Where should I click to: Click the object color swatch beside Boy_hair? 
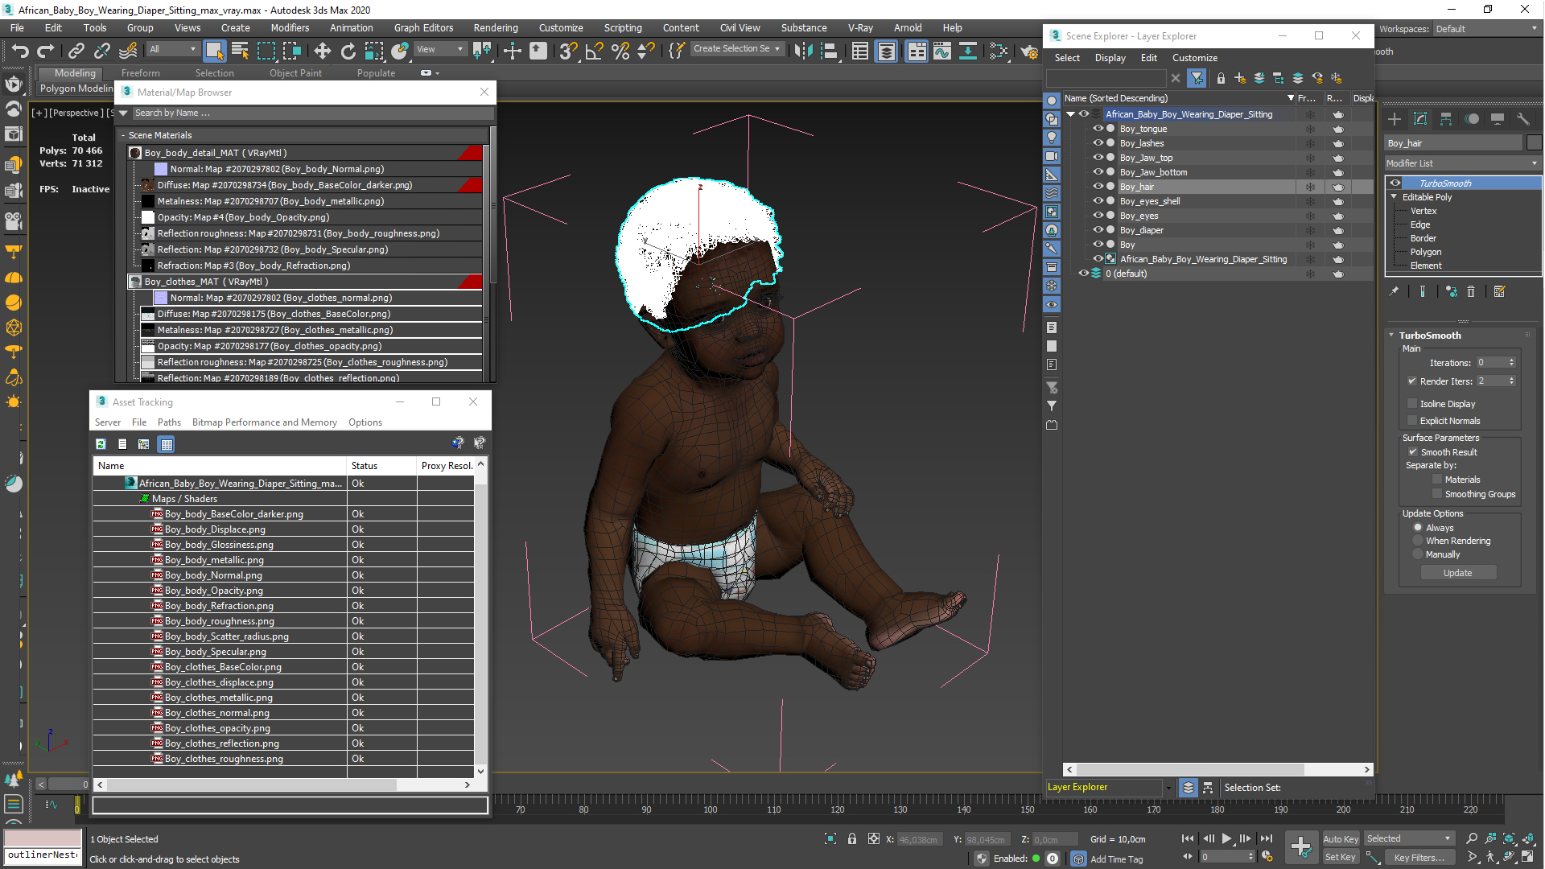[x=1535, y=143]
